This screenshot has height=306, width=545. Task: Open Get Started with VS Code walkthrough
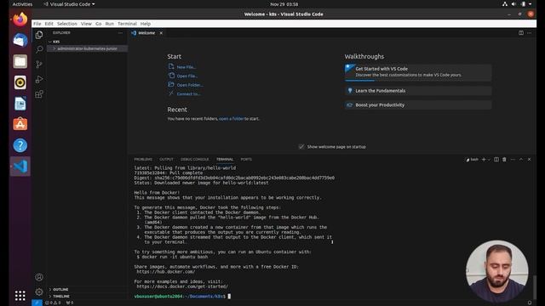418,71
